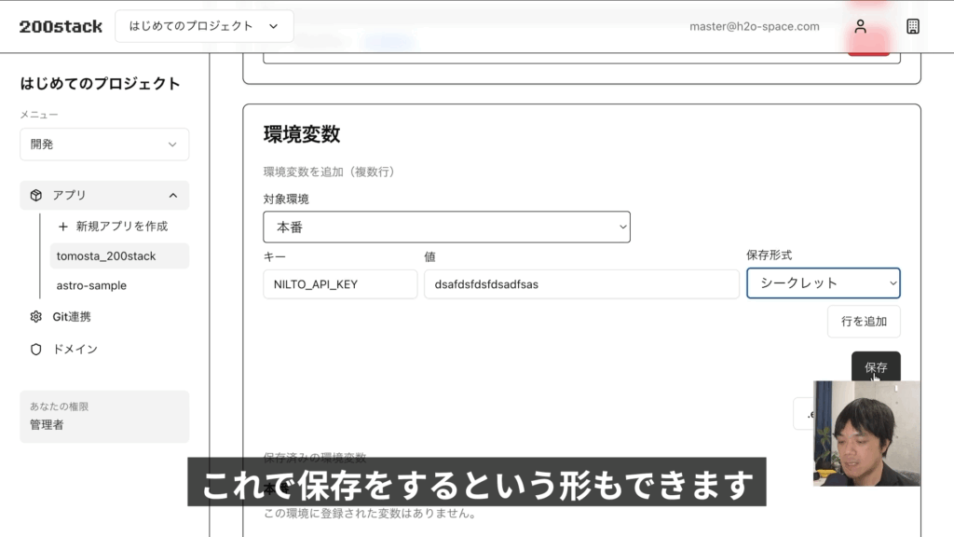The width and height of the screenshot is (954, 537).
Task: Select tomosta_200stack app in sidebar
Action: [106, 255]
